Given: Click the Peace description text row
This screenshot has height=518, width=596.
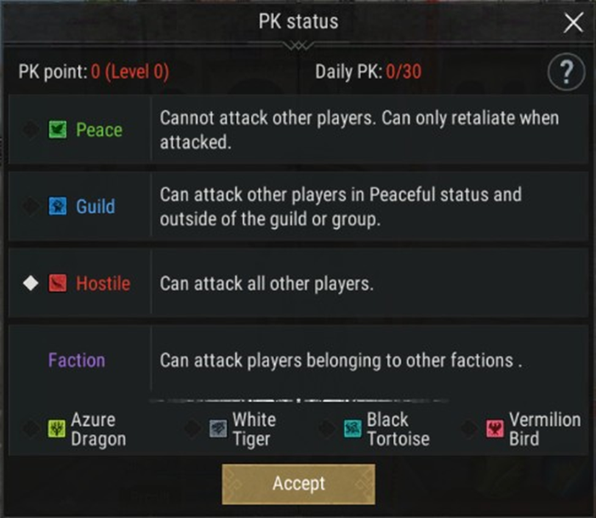Looking at the screenshot, I should [x=359, y=130].
